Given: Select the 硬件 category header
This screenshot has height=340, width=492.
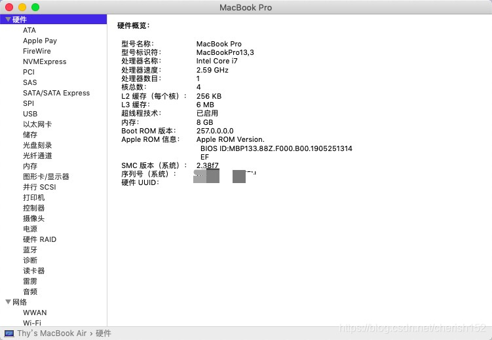Looking at the screenshot, I should click(53, 20).
